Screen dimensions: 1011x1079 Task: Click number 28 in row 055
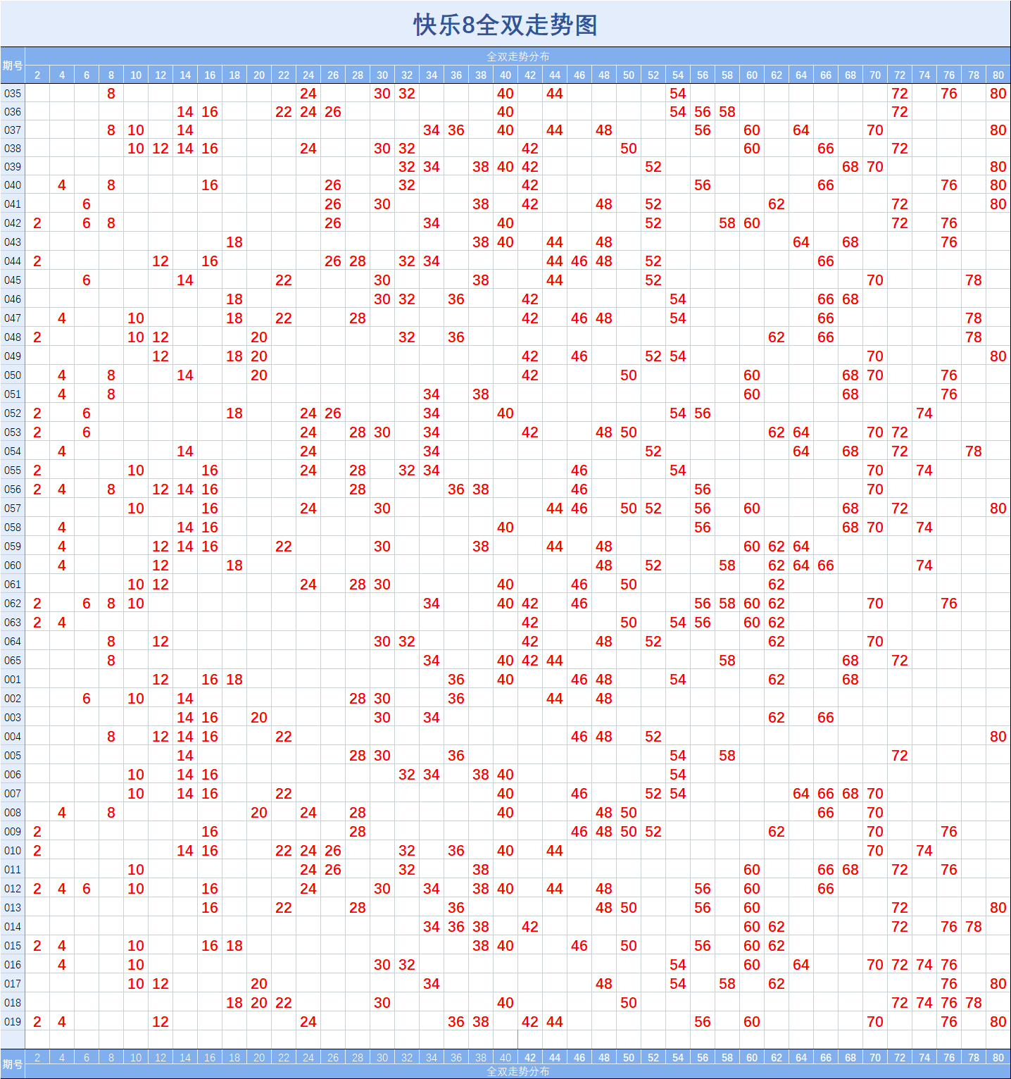[358, 470]
